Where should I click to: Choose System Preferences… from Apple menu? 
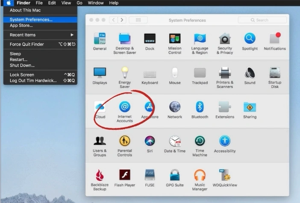pyautogui.click(x=40, y=20)
